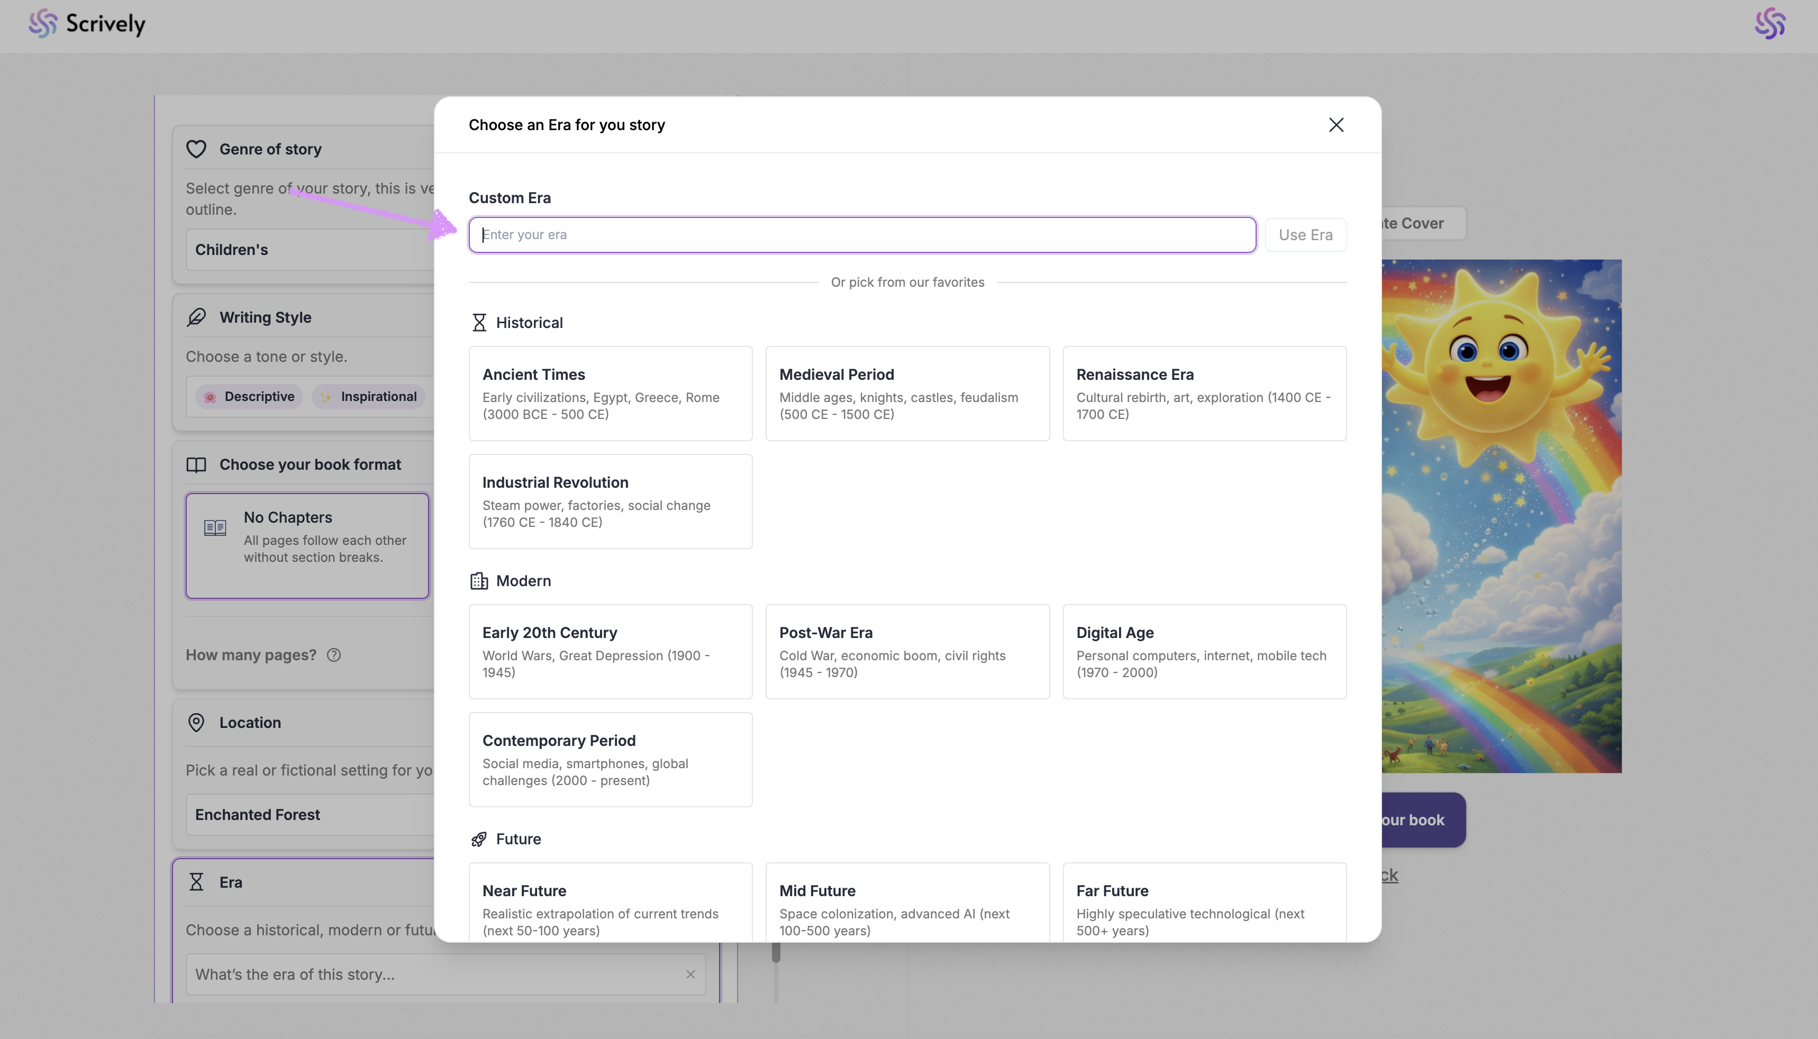Clear the era field with the X icon
1818x1039 pixels.
[690, 974]
